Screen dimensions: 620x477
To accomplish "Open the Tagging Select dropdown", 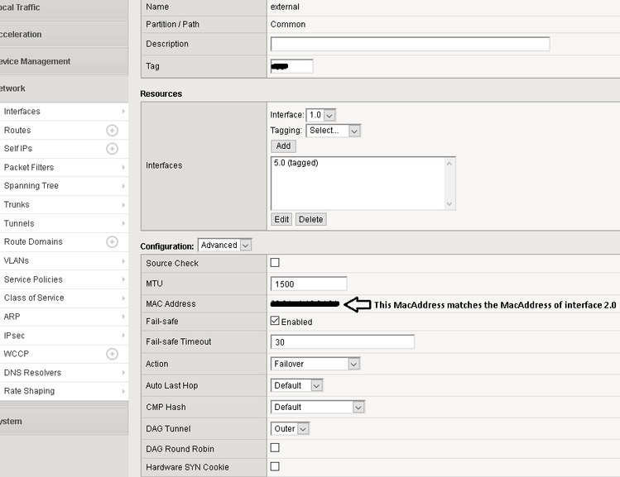I will [x=333, y=131].
